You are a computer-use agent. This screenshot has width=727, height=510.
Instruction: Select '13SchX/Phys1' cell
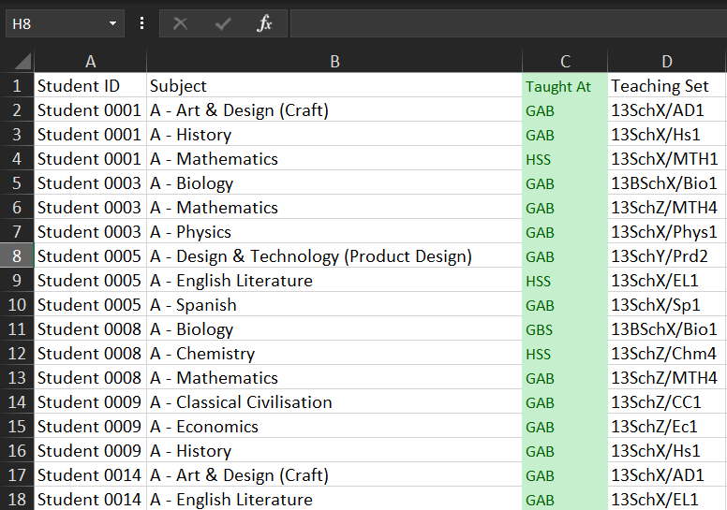tap(667, 232)
